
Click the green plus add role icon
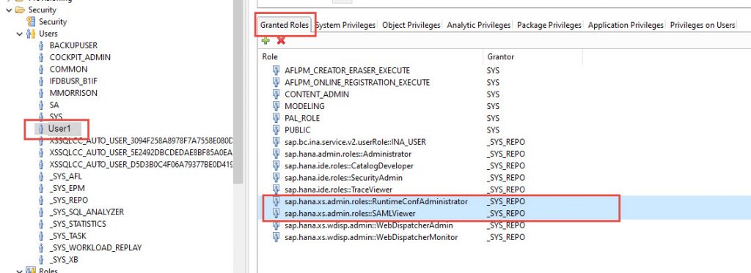pyautogui.click(x=265, y=41)
